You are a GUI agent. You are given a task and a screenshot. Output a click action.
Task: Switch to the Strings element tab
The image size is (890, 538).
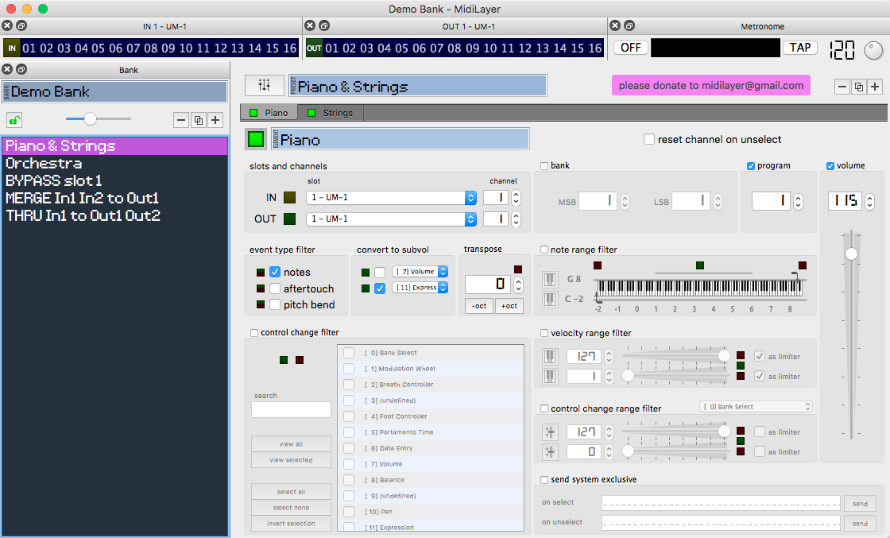[x=331, y=112]
